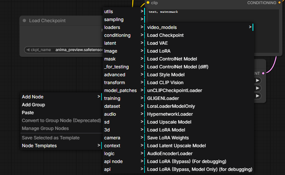Choose Load VAE from loaders list

tap(157, 43)
